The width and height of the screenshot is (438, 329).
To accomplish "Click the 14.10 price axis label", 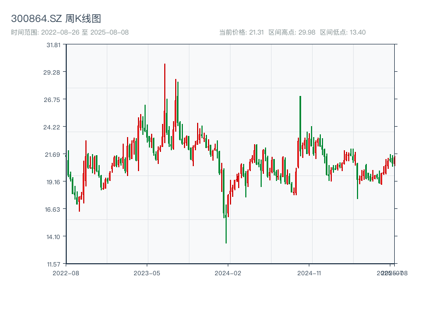I will [x=53, y=237].
